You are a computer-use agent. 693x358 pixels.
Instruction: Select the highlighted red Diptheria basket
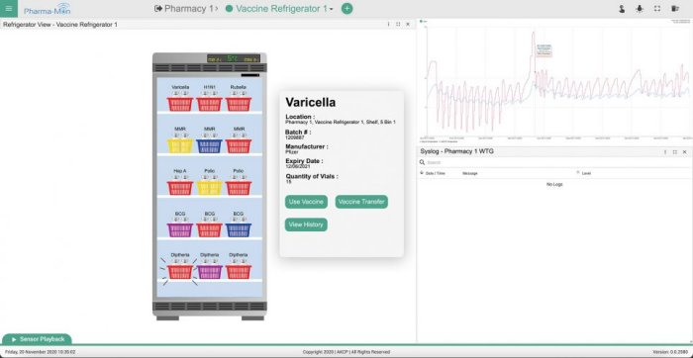[x=180, y=272]
